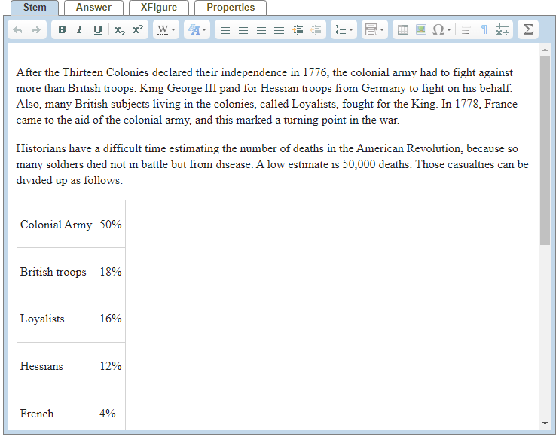Decrease paragraph indent
The height and width of the screenshot is (440, 556).
[x=315, y=30]
